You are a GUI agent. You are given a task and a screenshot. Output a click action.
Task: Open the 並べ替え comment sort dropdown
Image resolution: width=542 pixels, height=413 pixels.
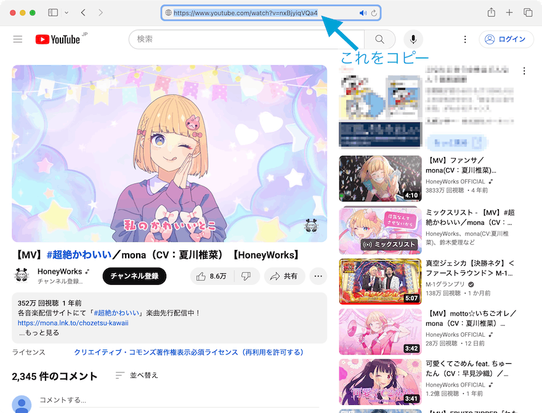pos(137,375)
